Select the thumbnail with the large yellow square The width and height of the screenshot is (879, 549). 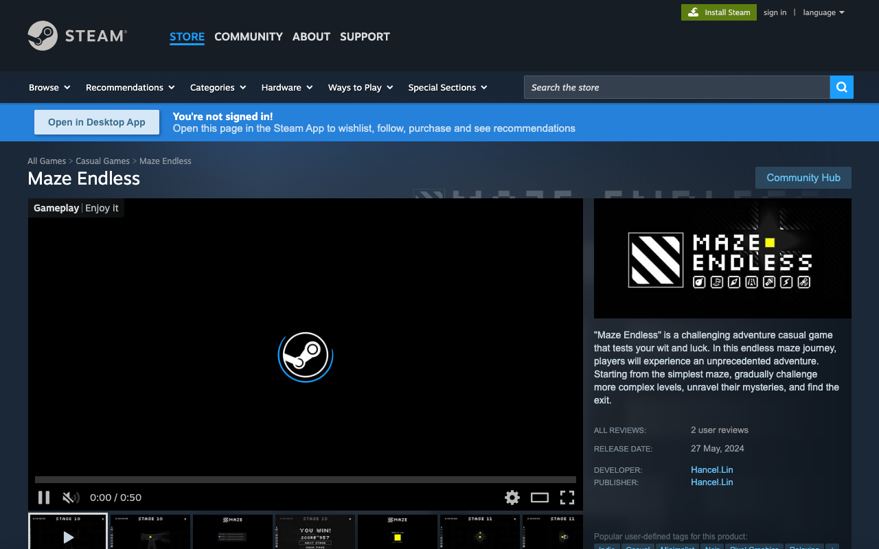[x=398, y=531]
